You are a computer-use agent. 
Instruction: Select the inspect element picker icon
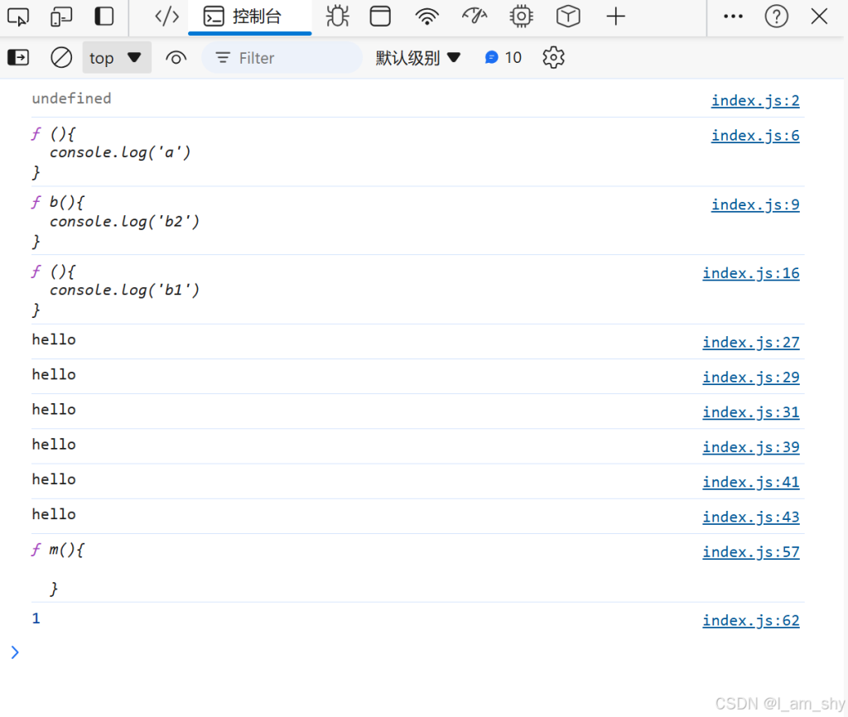click(18, 17)
